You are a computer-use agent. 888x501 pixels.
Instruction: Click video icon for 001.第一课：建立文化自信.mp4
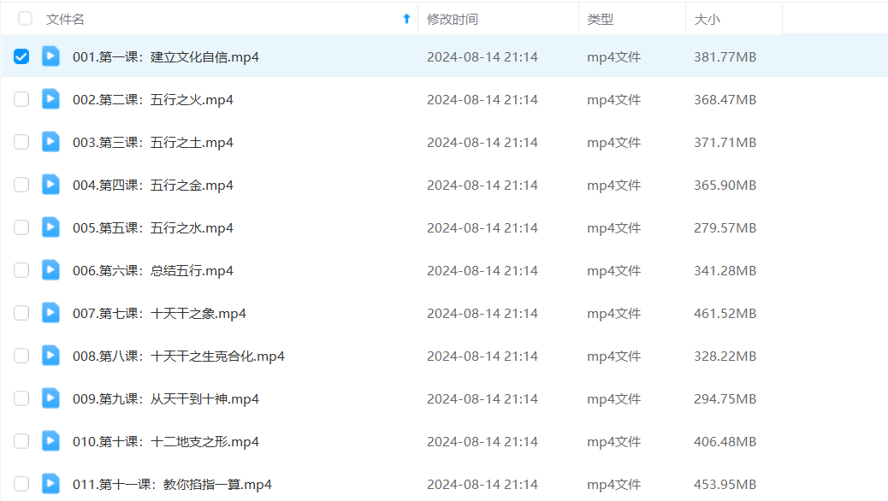[x=51, y=56]
